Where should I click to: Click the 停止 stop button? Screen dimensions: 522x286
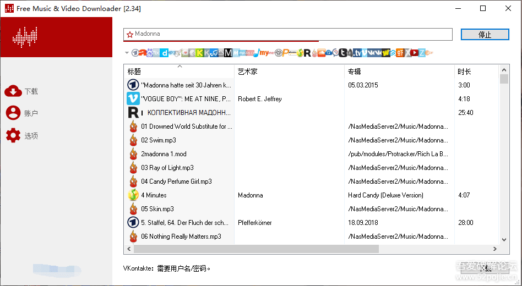(x=485, y=35)
